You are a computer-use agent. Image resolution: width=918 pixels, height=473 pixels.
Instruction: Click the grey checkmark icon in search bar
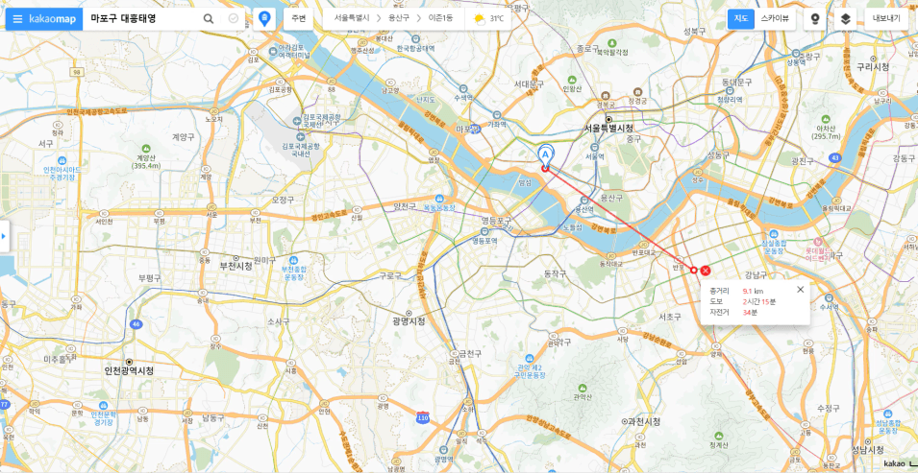click(233, 19)
